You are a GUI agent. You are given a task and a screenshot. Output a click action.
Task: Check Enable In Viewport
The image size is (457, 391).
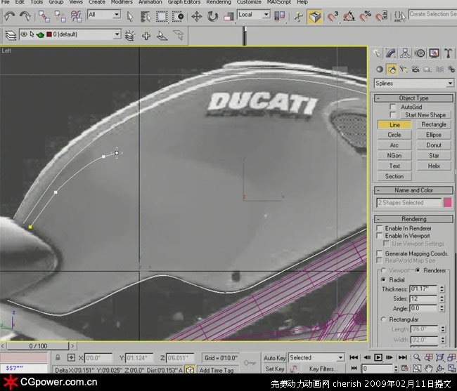point(380,236)
